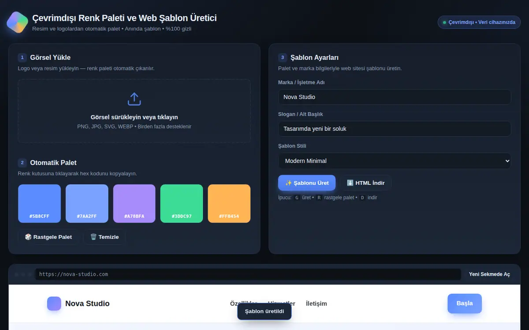Click the Çevrimdışı status badge
Image resolution: width=529 pixels, height=330 pixels.
(x=479, y=22)
